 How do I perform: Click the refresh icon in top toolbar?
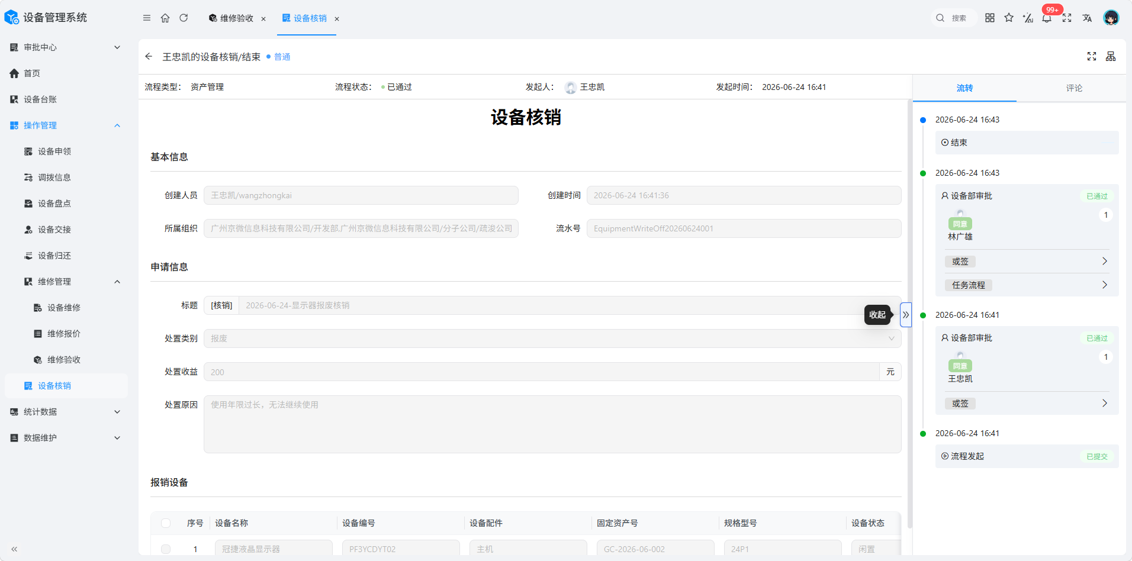(184, 18)
